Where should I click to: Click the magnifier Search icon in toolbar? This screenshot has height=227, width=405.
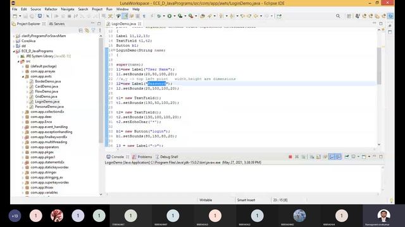tap(338, 16)
